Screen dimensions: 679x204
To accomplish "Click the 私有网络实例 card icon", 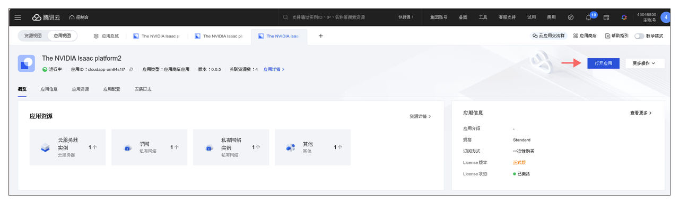I will [208, 148].
